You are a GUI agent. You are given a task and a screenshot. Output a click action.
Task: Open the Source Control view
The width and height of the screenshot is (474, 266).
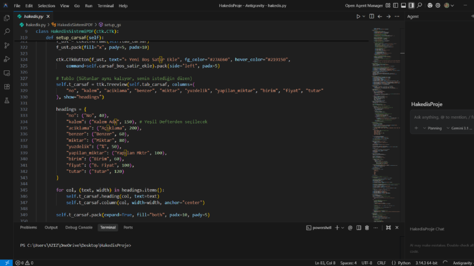click(7, 45)
